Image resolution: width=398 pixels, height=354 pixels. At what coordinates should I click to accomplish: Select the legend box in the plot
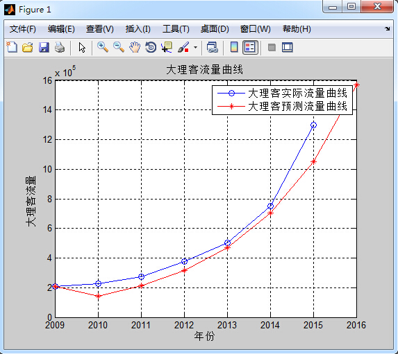tap(282, 100)
